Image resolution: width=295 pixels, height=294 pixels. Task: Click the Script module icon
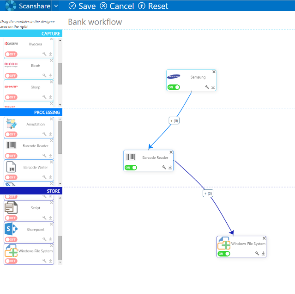(11, 207)
